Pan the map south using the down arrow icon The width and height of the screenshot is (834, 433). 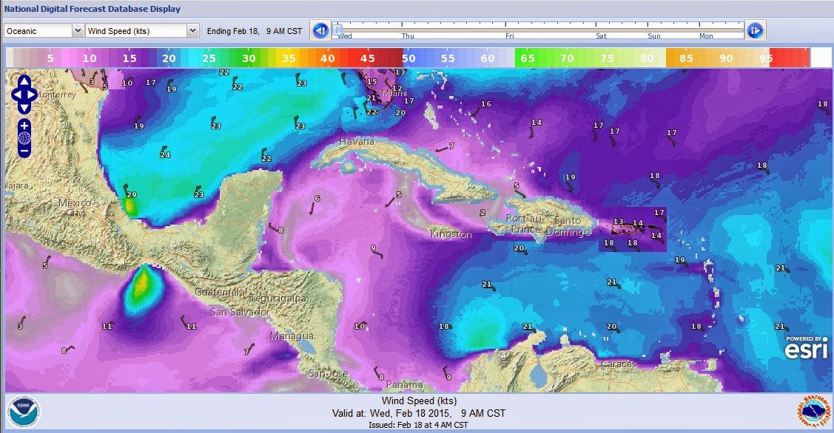(x=23, y=108)
